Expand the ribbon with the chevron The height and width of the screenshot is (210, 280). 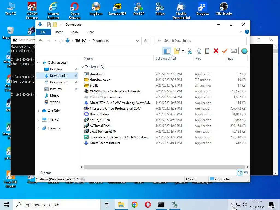click(x=241, y=32)
